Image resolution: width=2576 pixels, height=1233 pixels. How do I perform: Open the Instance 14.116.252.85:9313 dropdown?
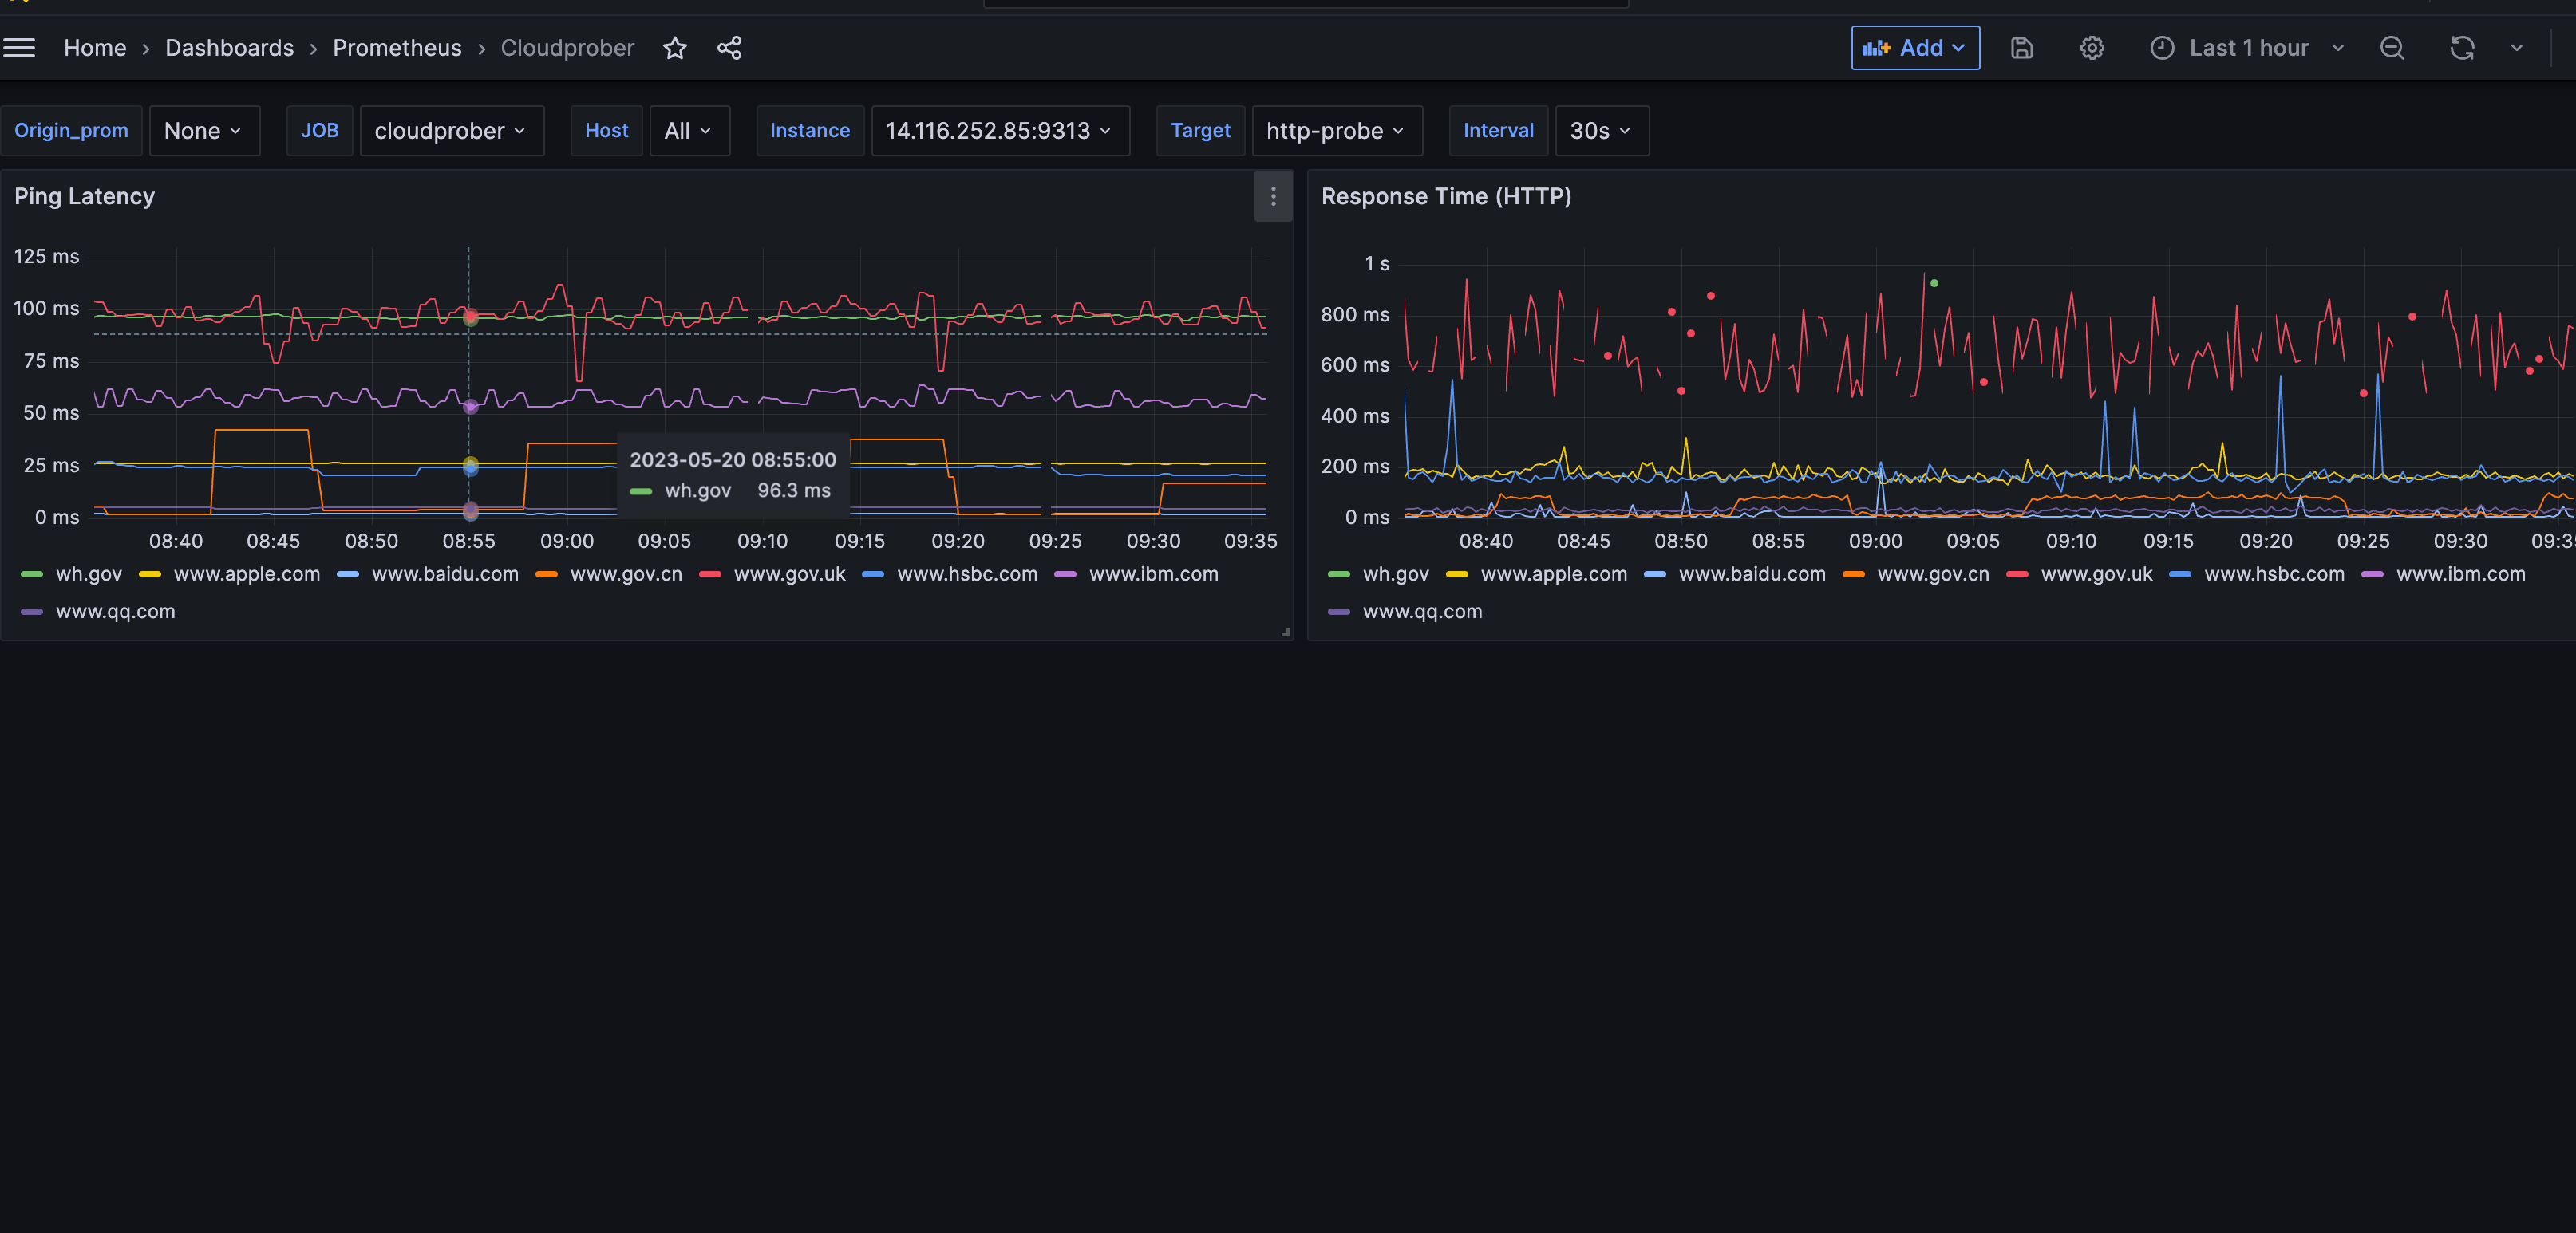[x=999, y=131]
